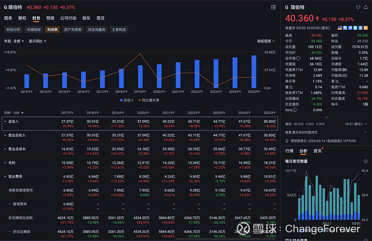
Task: Click the 2025/FY column header
Action: point(270,113)
